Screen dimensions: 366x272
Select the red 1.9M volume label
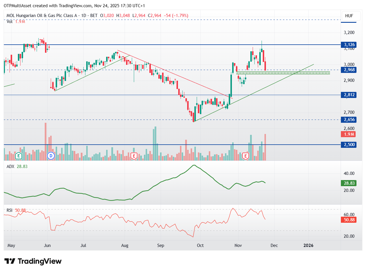click(348, 134)
